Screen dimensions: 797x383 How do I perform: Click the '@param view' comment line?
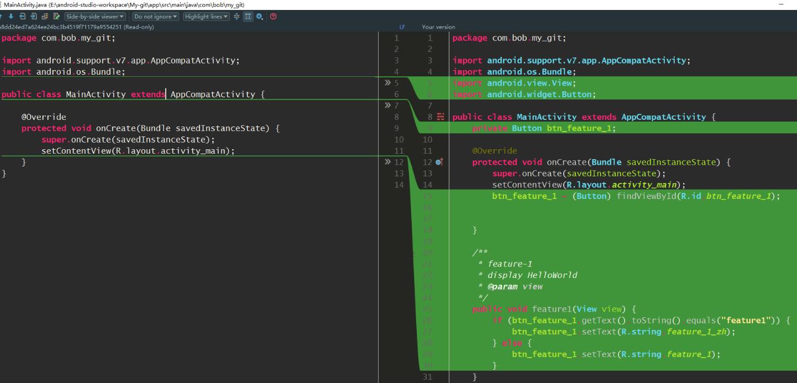point(510,286)
